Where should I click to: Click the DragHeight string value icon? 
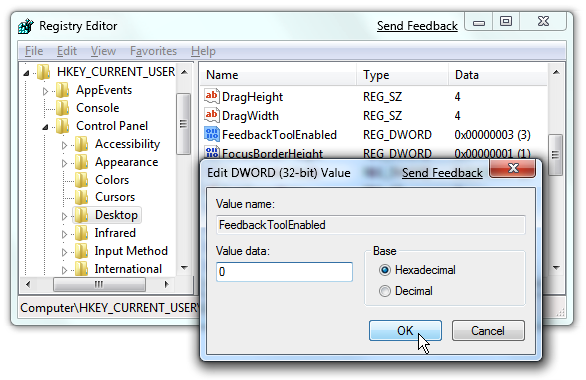[x=212, y=96]
